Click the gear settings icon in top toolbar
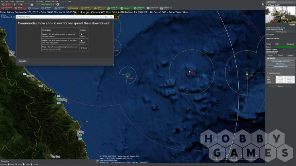 point(58,4)
